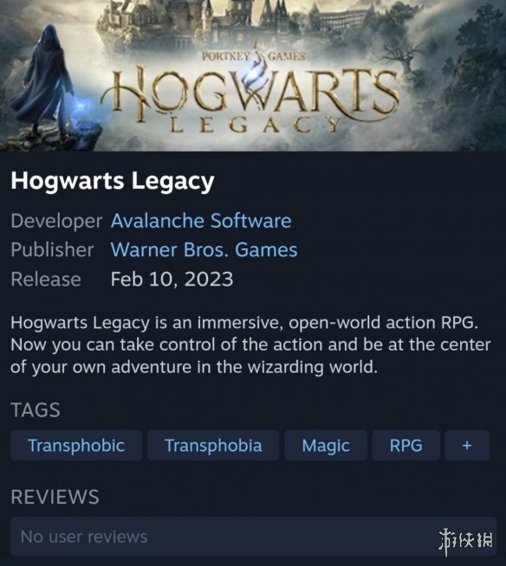Click the Portkey Games logo in banner
506x566 pixels.
coord(254,56)
